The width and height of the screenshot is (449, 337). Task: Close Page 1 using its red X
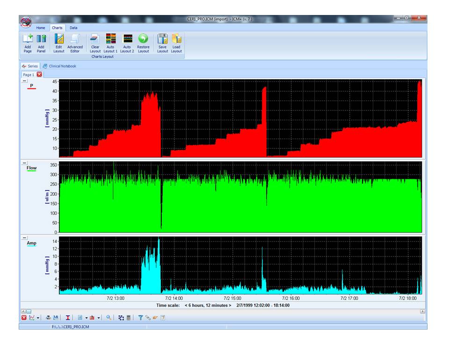(39, 74)
